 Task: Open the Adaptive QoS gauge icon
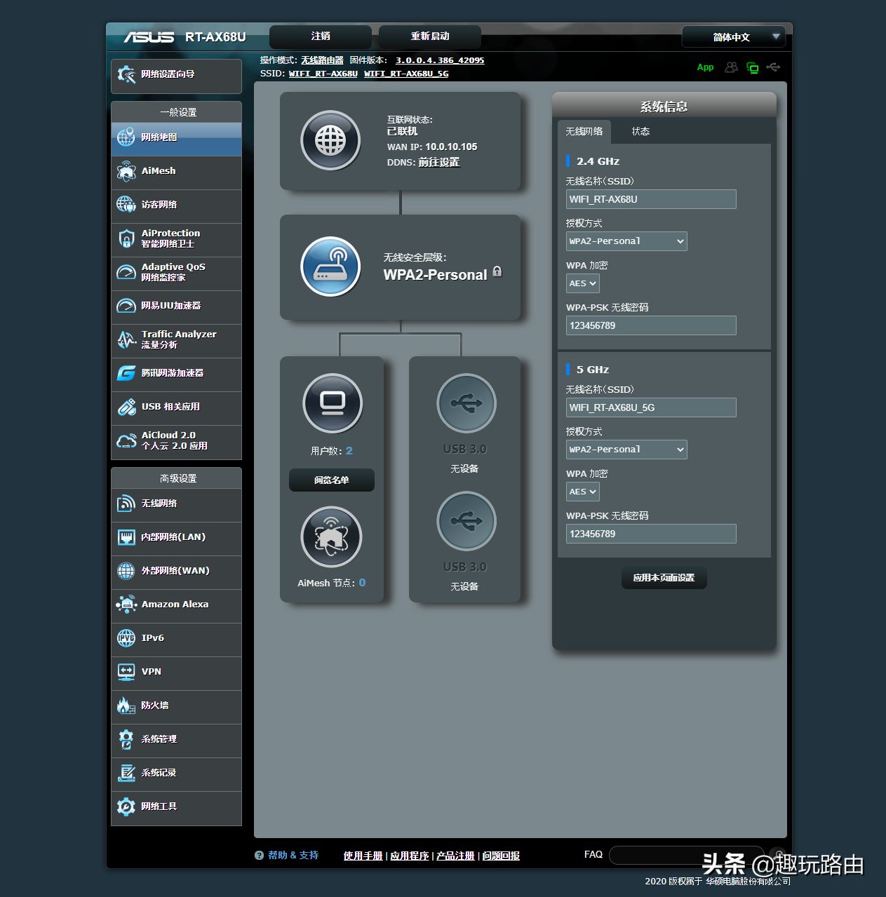[x=126, y=272]
